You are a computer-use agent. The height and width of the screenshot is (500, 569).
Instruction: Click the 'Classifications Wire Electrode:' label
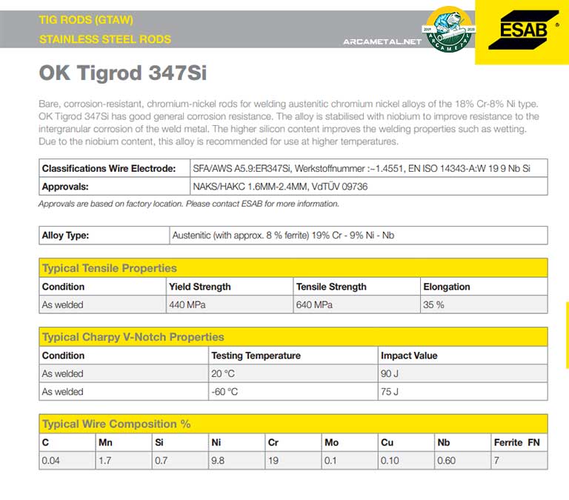click(109, 168)
